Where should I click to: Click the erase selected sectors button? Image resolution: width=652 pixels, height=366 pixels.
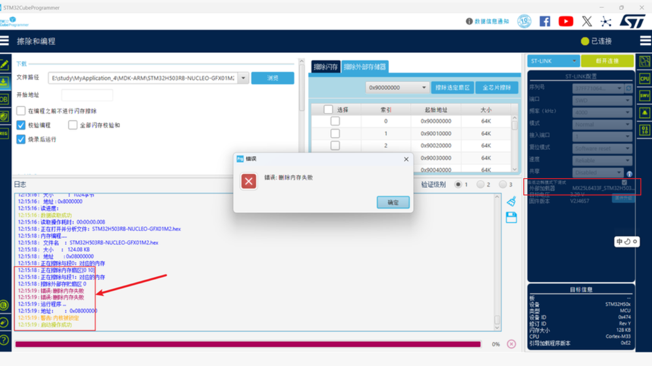click(x=452, y=87)
